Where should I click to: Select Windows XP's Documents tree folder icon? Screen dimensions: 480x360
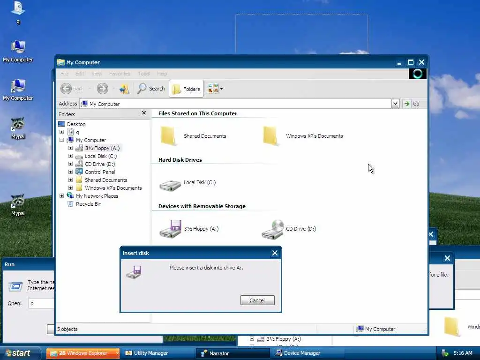coord(79,187)
